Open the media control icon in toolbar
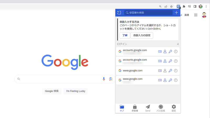The width and height of the screenshot is (210, 118). (x=189, y=6)
